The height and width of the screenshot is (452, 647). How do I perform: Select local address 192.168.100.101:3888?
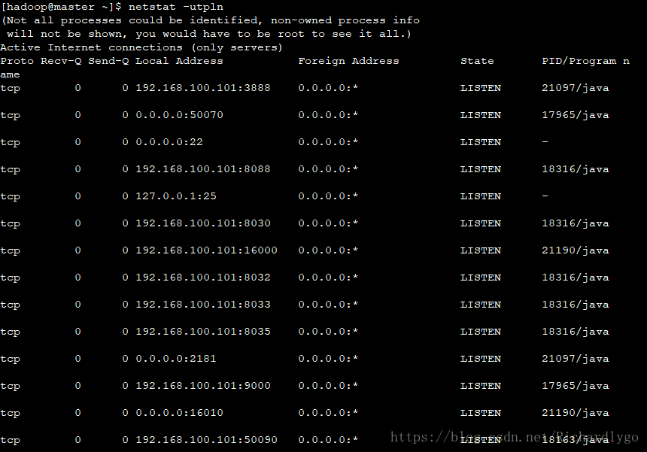coord(203,88)
